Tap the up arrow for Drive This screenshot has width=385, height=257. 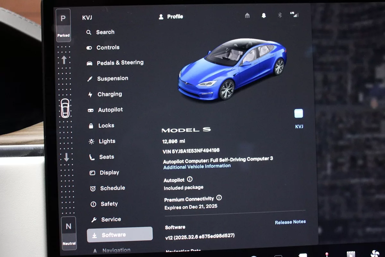(64, 60)
